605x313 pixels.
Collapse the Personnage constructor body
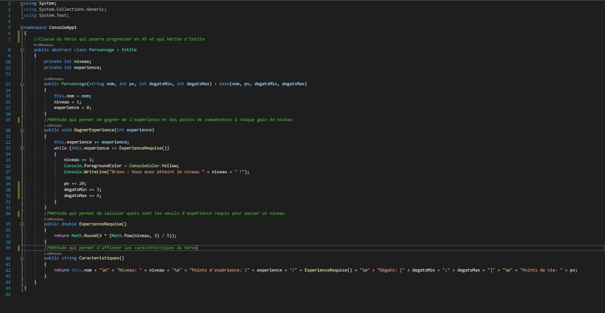click(x=22, y=83)
